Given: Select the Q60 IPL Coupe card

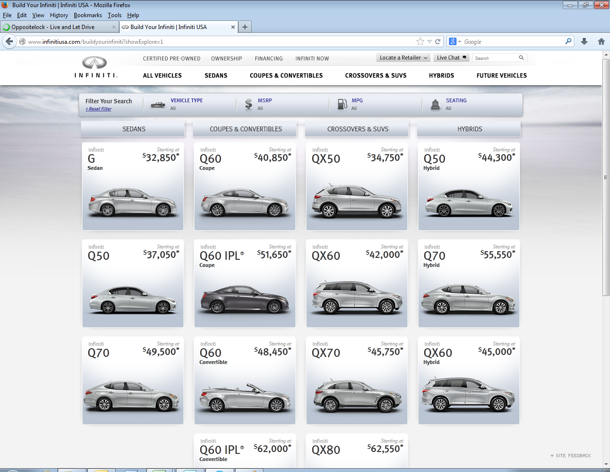Looking at the screenshot, I should pos(245,284).
